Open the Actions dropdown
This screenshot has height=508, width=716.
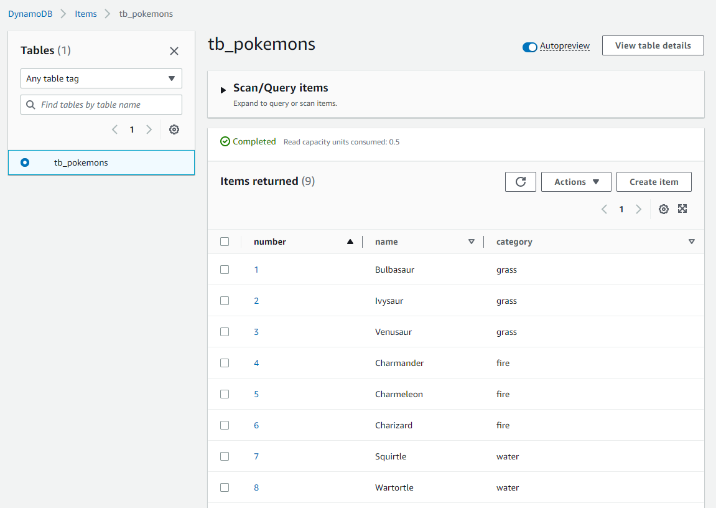click(575, 181)
